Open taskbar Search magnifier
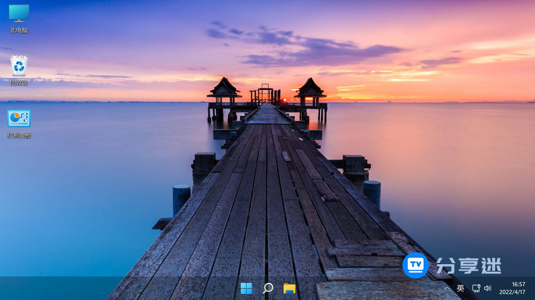Viewport: 535px width, 300px height. (x=268, y=288)
